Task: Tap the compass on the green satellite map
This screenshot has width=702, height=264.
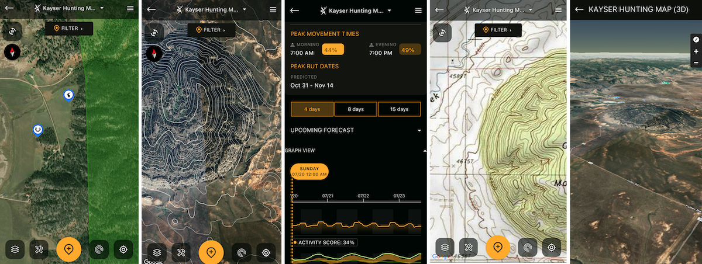Action: (x=12, y=53)
